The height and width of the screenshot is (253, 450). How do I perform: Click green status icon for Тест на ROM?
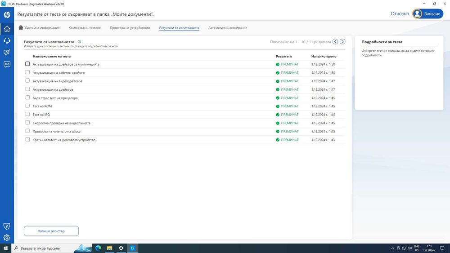coord(278,107)
